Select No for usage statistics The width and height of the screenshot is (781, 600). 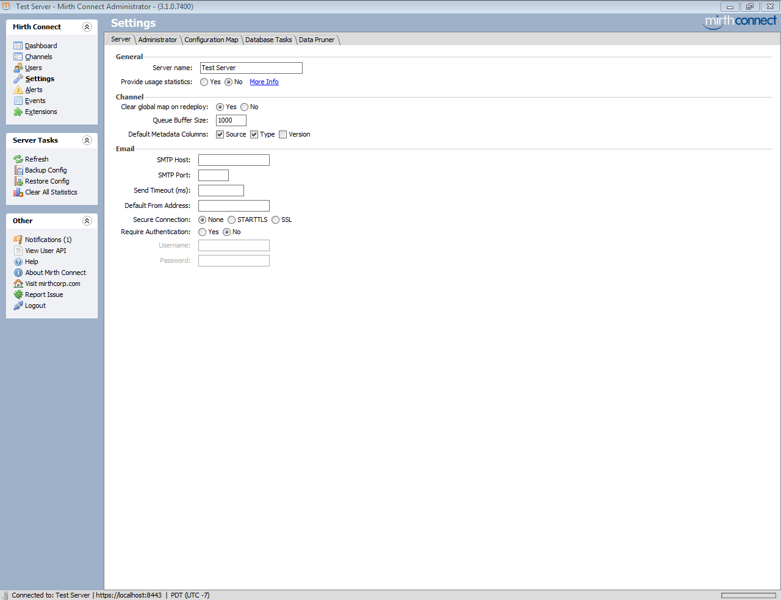[228, 82]
